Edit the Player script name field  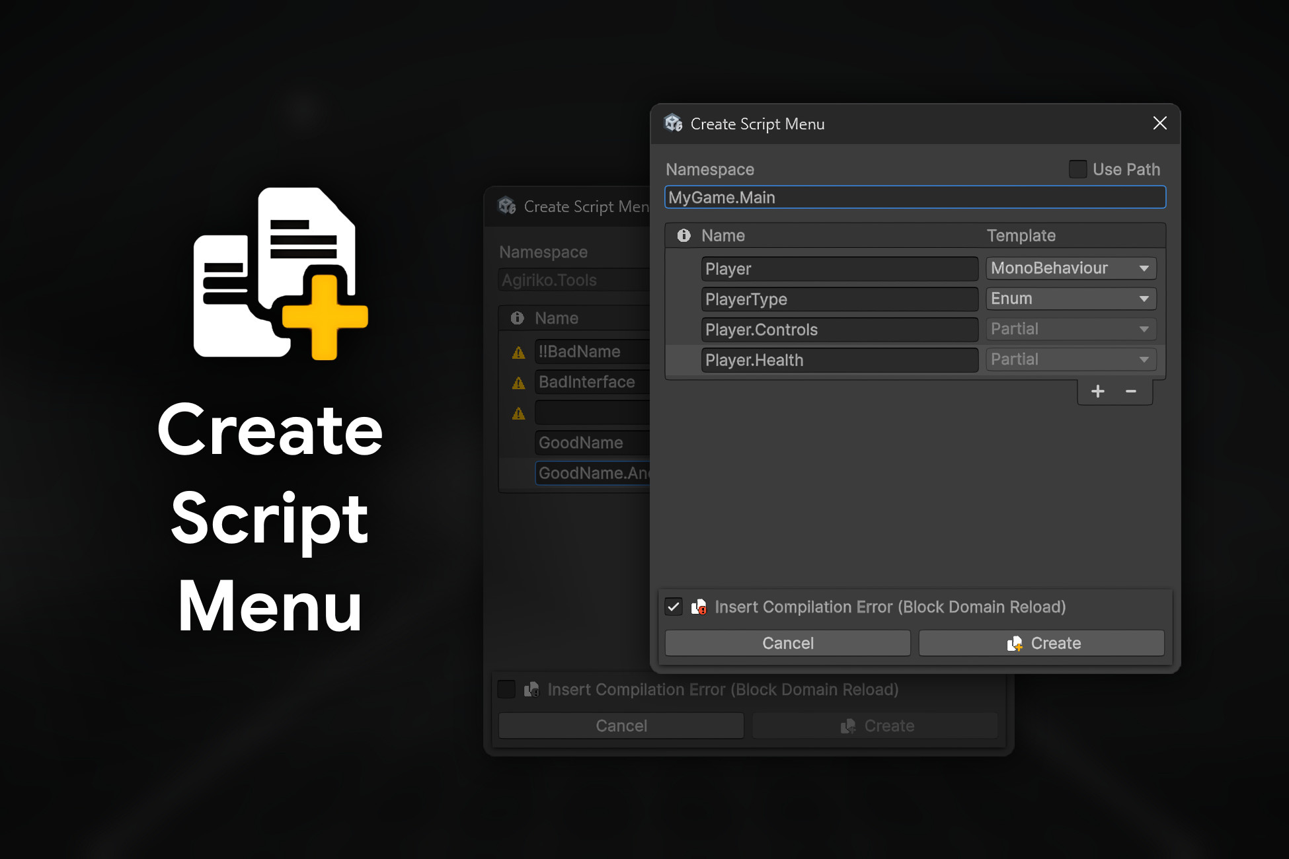tap(840, 269)
